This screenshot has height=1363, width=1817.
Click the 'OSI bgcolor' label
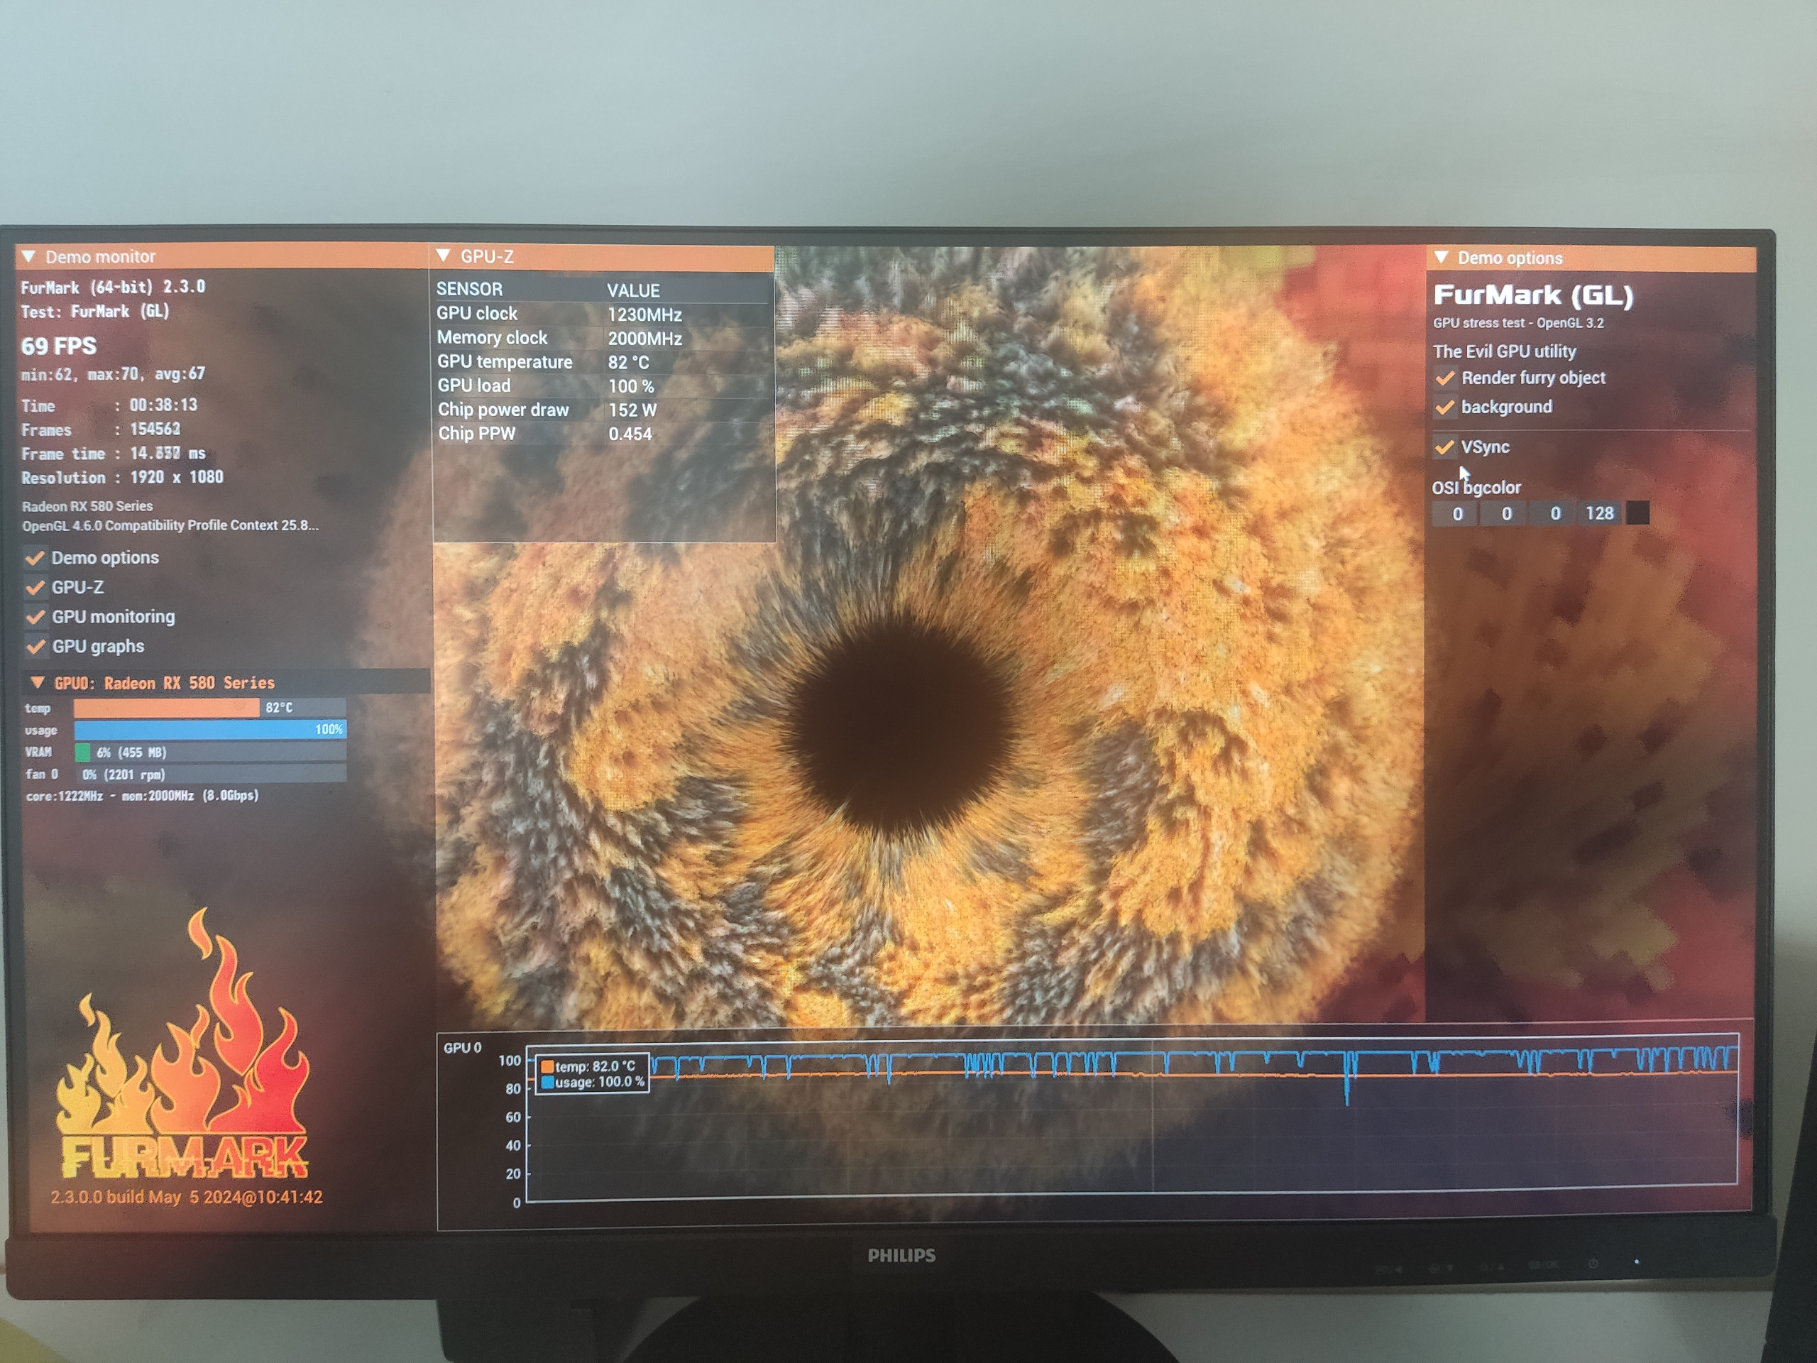tap(1476, 487)
